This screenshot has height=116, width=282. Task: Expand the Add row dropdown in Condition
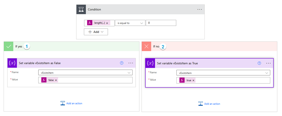click(96, 32)
